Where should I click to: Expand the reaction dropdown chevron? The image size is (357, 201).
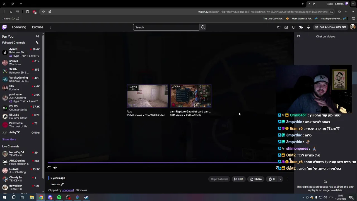point(280,179)
